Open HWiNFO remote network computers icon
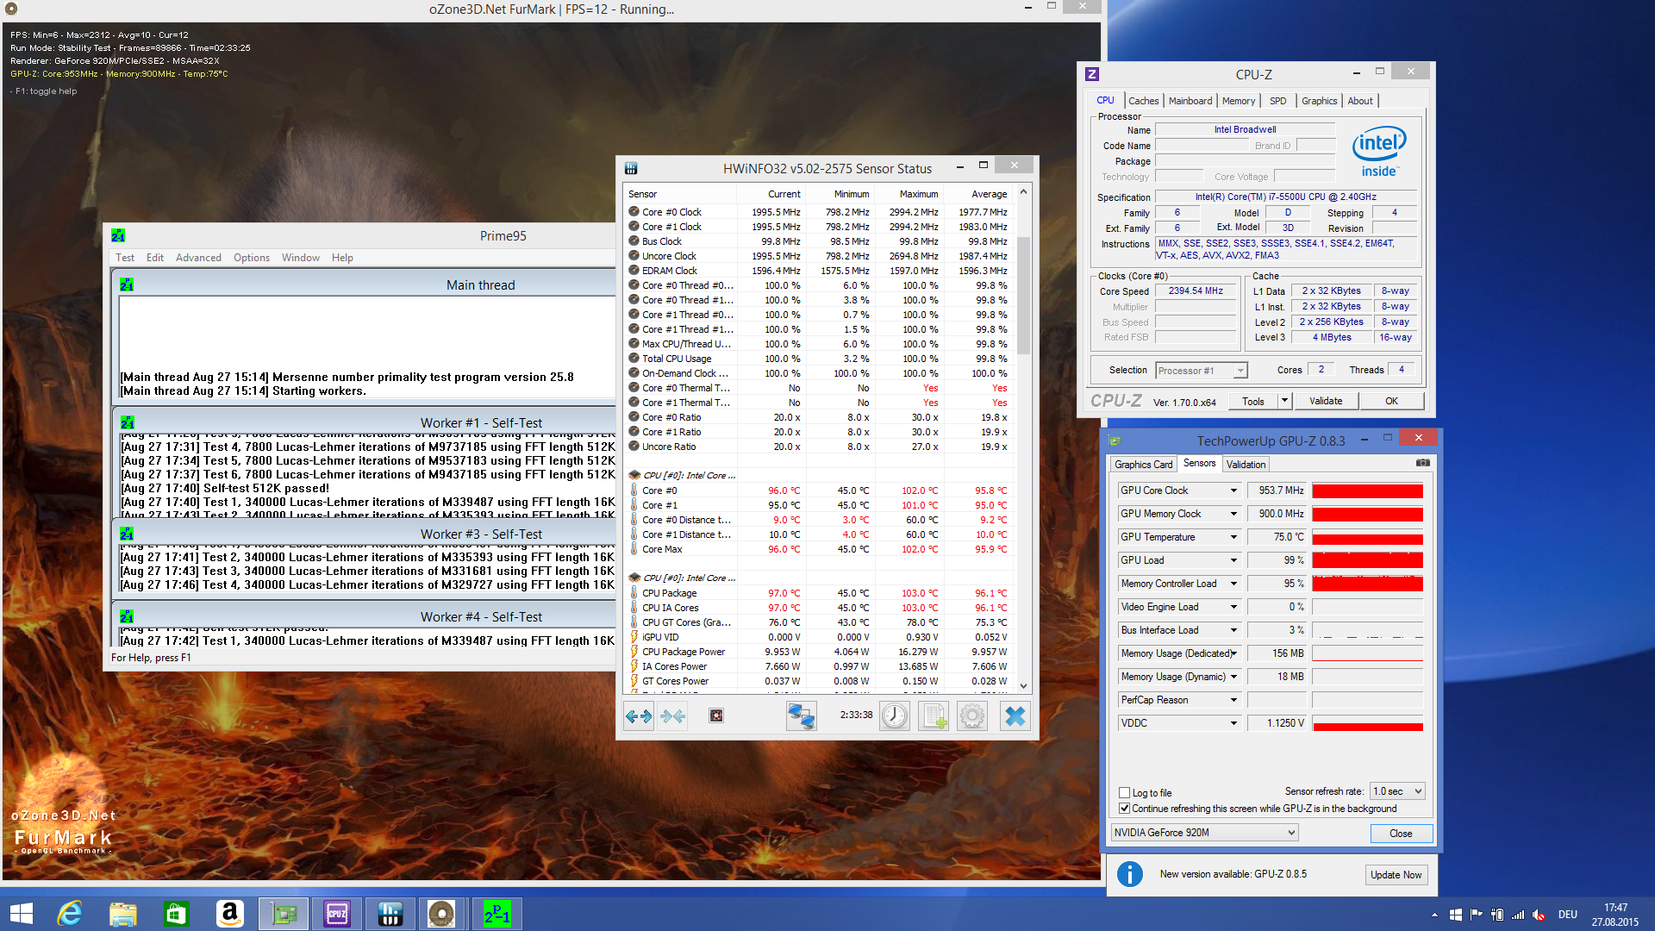 coord(801,715)
